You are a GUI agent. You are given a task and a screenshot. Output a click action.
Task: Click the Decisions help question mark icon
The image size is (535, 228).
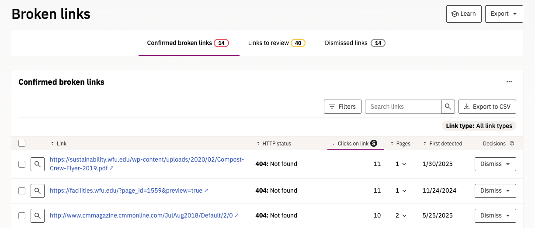(x=512, y=144)
